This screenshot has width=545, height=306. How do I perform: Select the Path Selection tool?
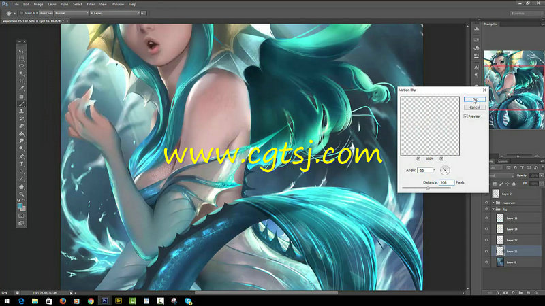click(x=21, y=171)
